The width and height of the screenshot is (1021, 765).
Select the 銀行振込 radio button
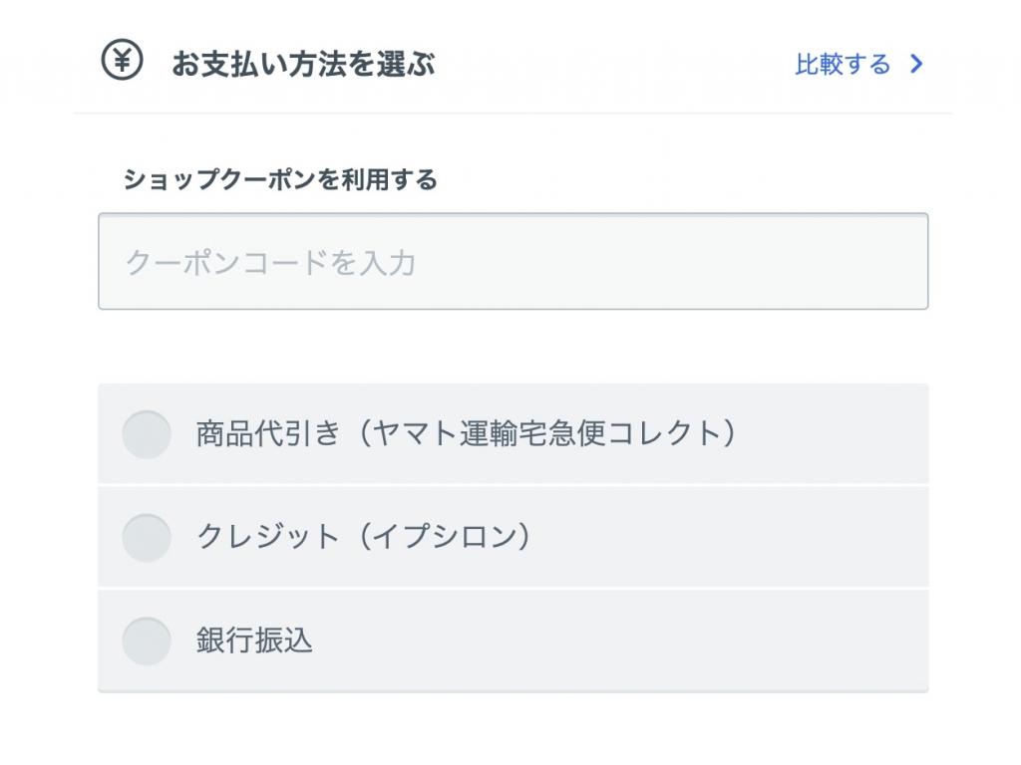click(147, 640)
